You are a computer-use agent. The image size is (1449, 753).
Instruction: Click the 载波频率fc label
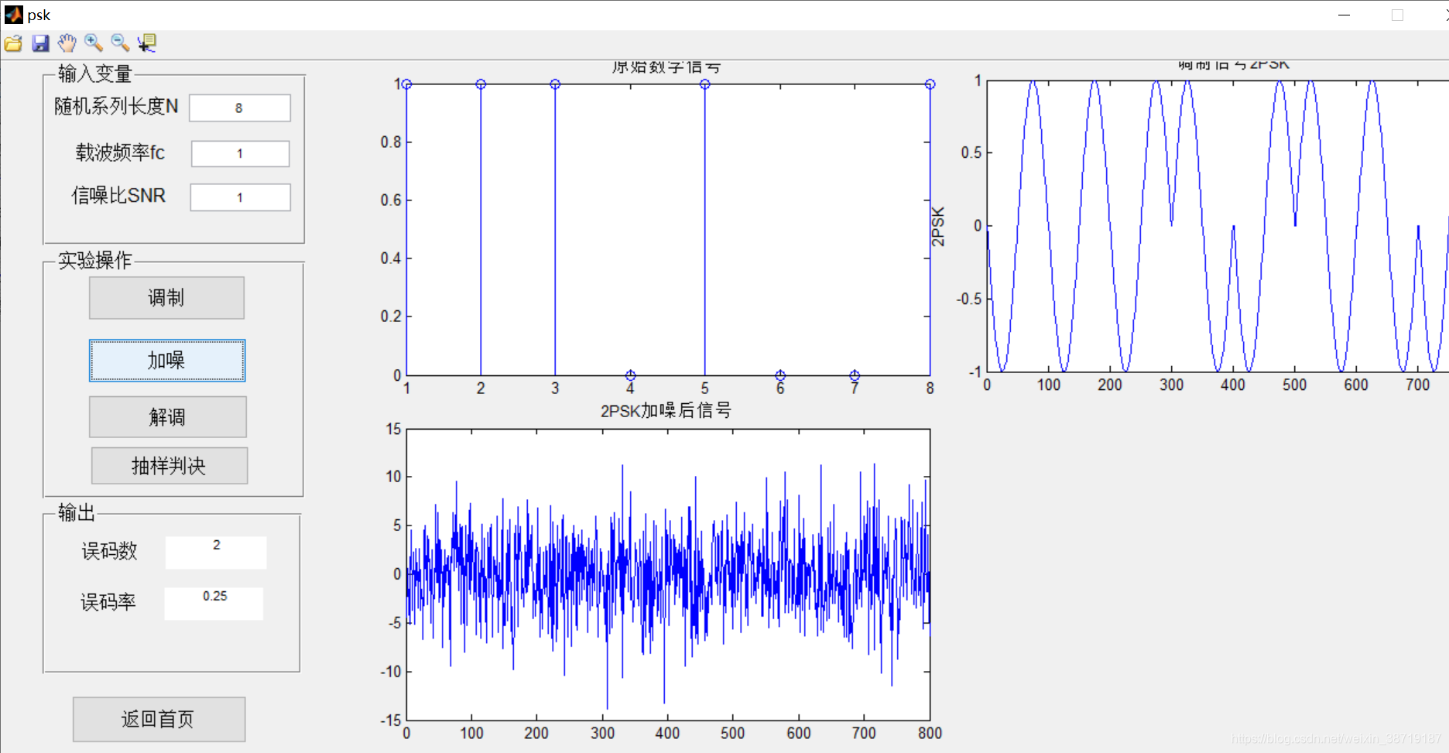(120, 152)
